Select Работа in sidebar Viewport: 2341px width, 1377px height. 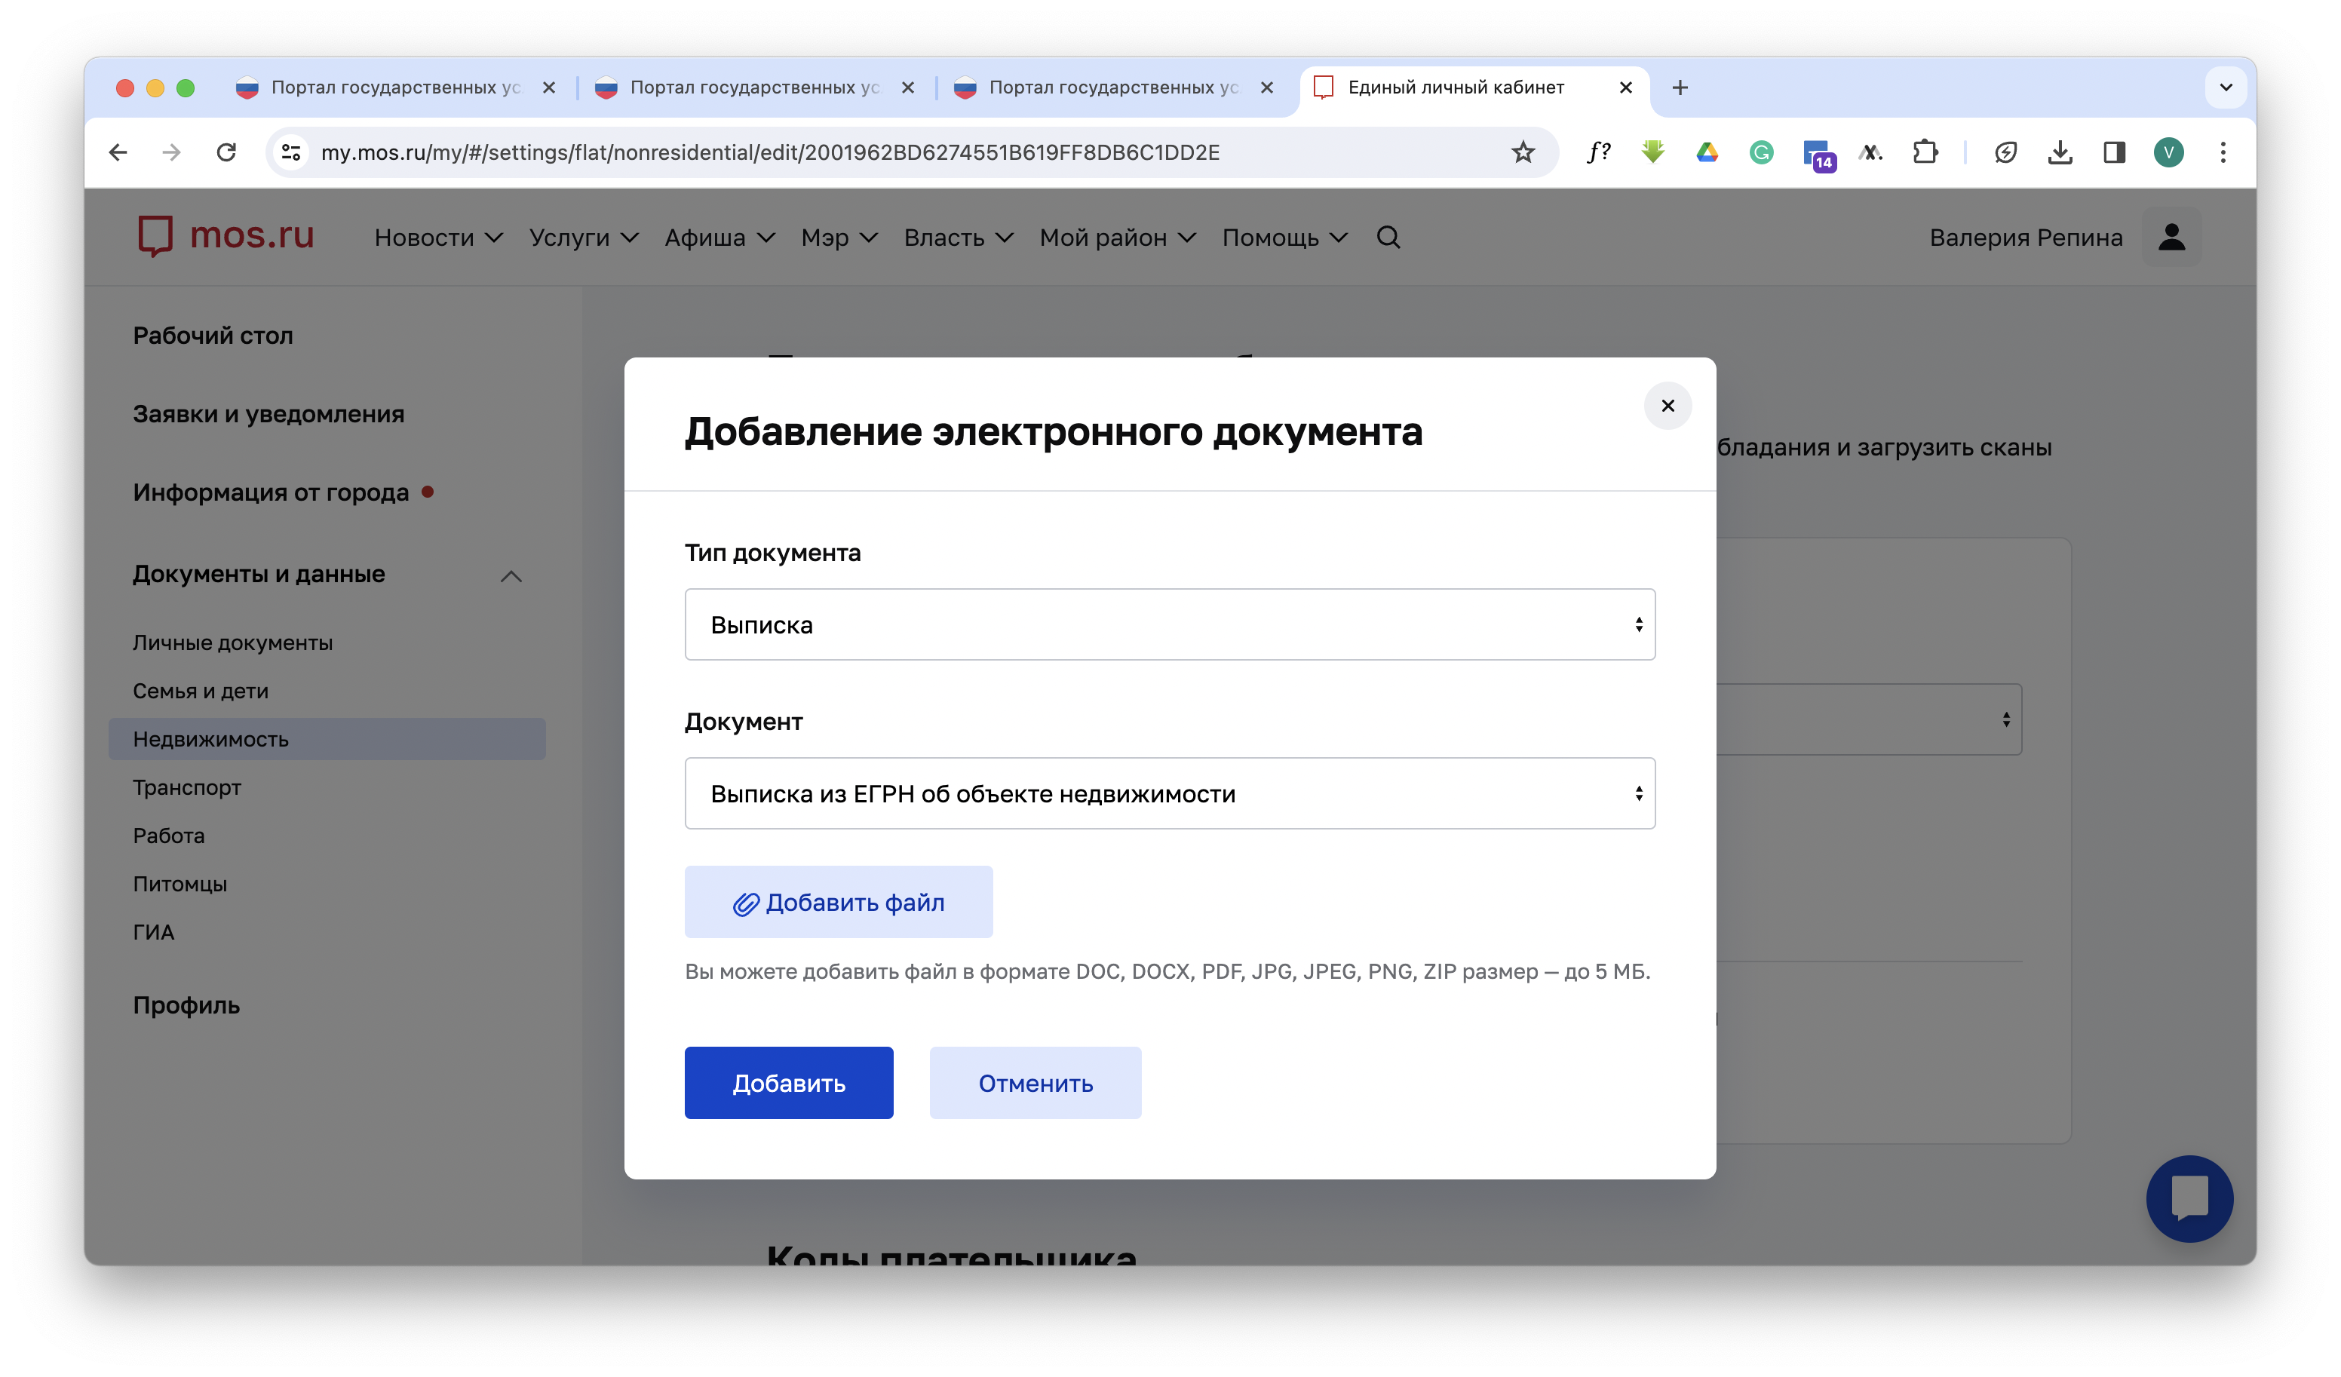point(168,836)
